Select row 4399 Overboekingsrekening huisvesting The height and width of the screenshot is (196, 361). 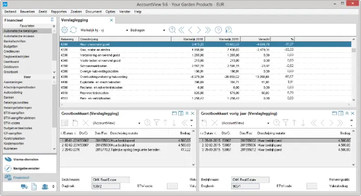[206, 77]
